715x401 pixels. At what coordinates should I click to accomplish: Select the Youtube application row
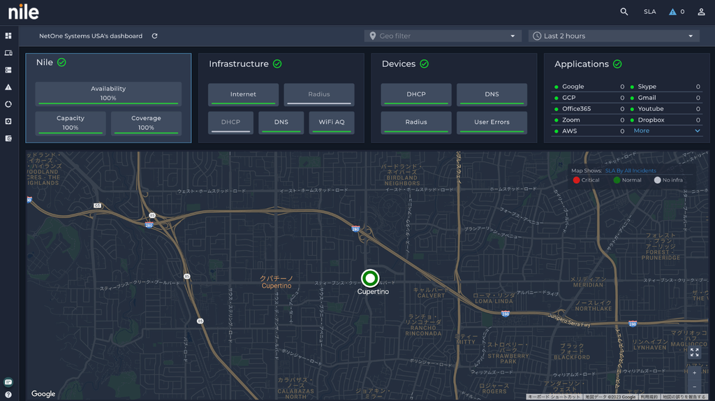coord(665,108)
